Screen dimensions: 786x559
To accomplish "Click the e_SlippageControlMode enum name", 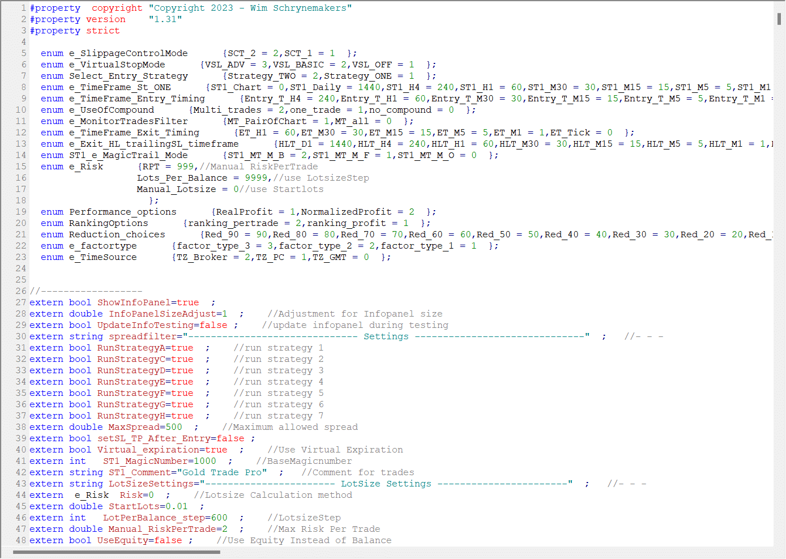I will (x=128, y=53).
